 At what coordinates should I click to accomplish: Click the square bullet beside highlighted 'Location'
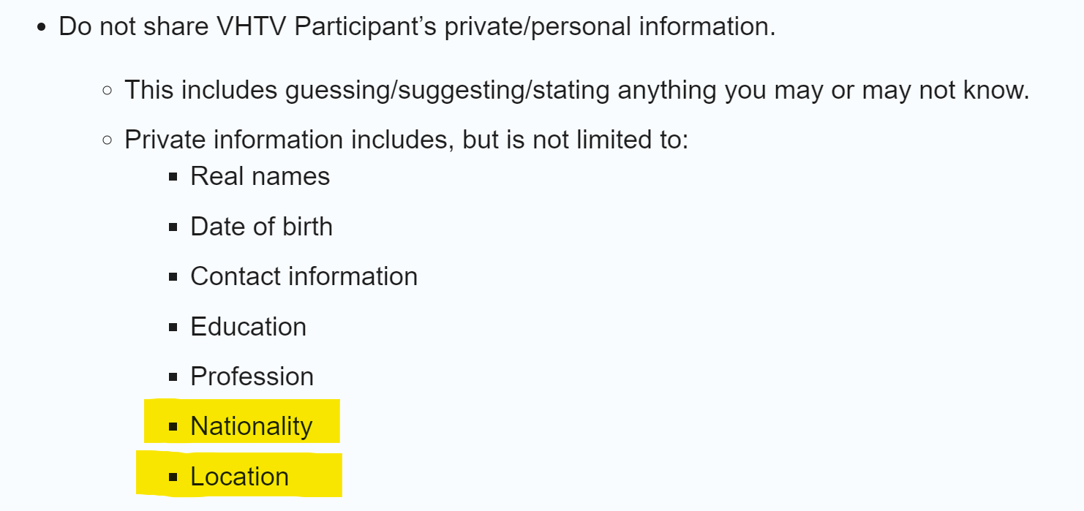[173, 477]
